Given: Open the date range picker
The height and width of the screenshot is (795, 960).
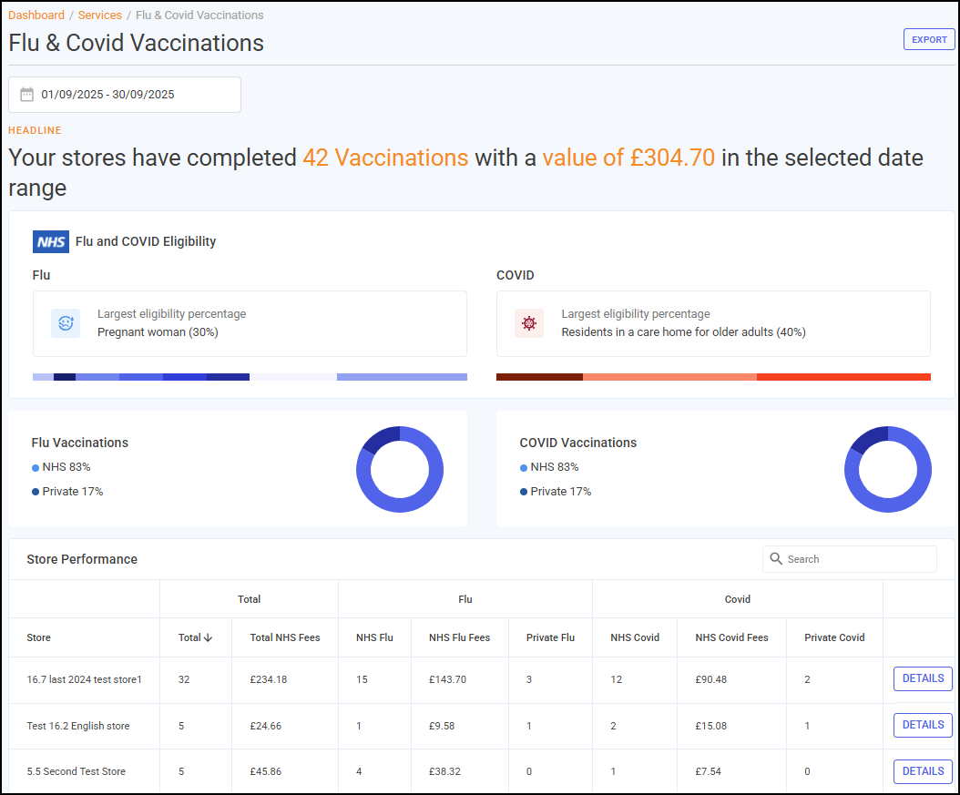Looking at the screenshot, I should tap(125, 95).
